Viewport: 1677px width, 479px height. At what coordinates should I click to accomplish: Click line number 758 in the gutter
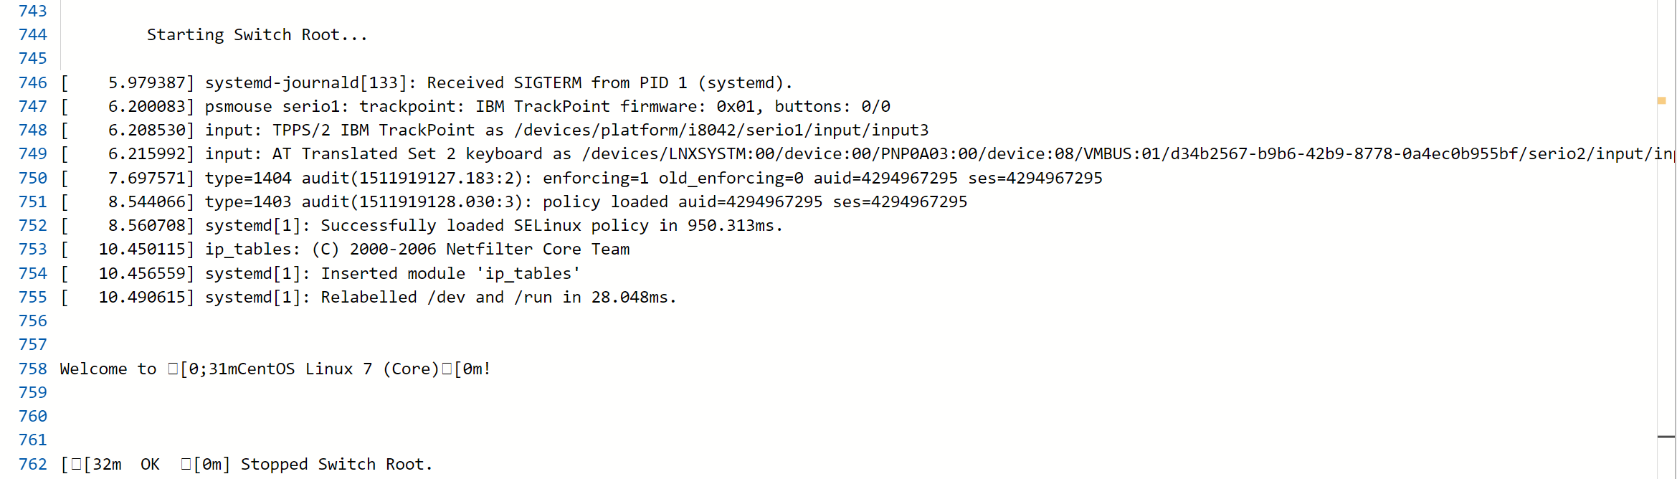pos(33,369)
